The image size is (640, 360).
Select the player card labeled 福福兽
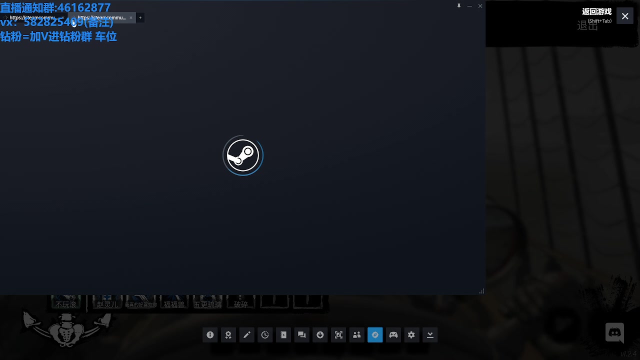174,302
